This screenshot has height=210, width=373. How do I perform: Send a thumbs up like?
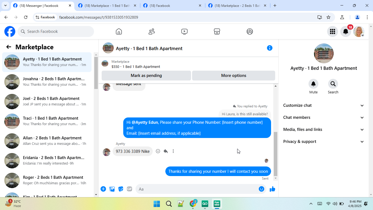pos(272,189)
